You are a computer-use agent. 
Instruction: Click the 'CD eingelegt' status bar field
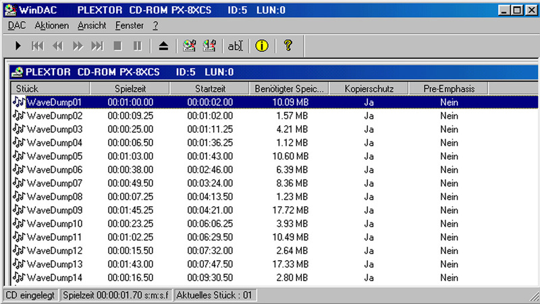click(x=30, y=295)
